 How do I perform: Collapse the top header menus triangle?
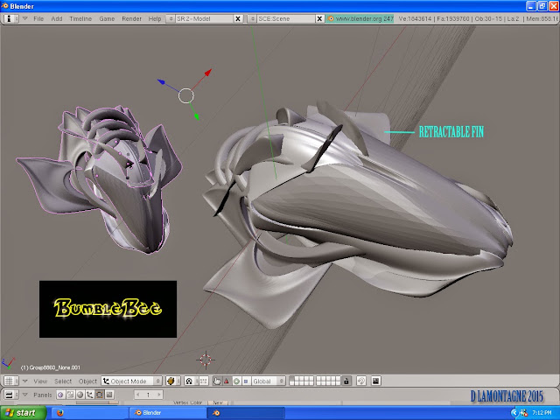click(25, 18)
